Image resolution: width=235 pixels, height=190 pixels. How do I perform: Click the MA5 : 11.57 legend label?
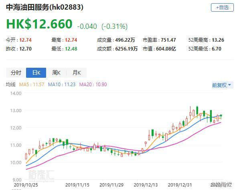(x=32, y=84)
